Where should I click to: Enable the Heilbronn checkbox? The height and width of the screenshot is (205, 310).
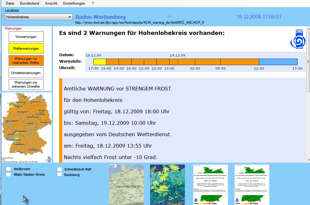click(x=8, y=169)
